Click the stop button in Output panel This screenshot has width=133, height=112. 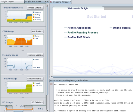click(x=51, y=84)
